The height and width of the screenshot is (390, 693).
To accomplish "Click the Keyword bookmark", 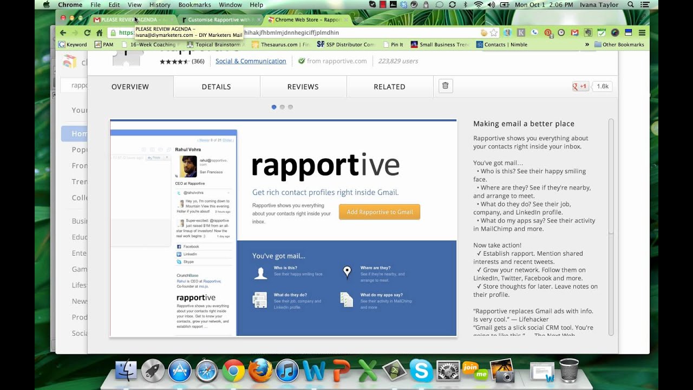I will pos(73,44).
